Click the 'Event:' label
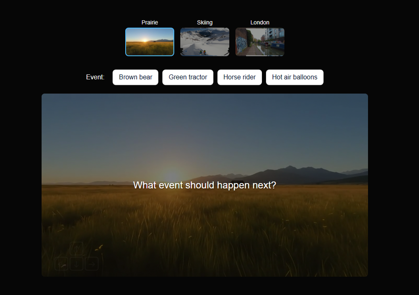Viewport: 419px width, 295px height. [x=95, y=77]
